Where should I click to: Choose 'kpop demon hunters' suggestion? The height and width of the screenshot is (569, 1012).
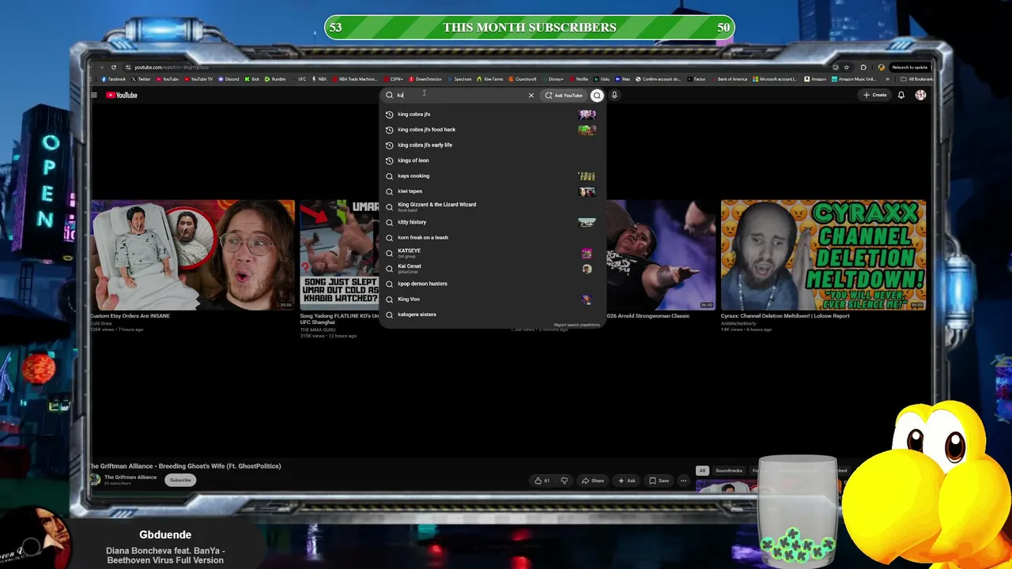pyautogui.click(x=492, y=284)
